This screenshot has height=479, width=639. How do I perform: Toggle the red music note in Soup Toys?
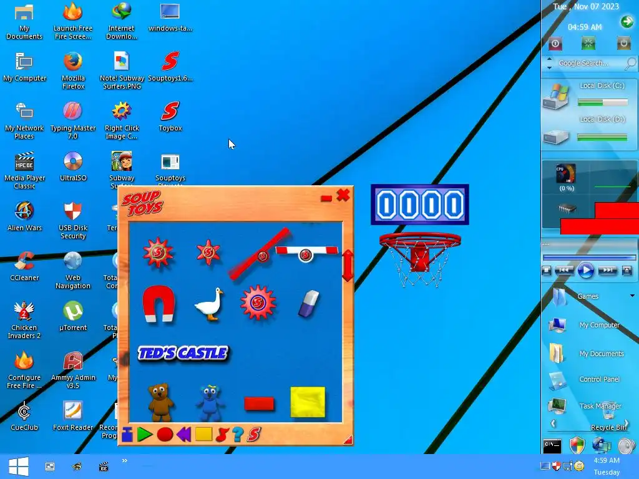click(222, 435)
